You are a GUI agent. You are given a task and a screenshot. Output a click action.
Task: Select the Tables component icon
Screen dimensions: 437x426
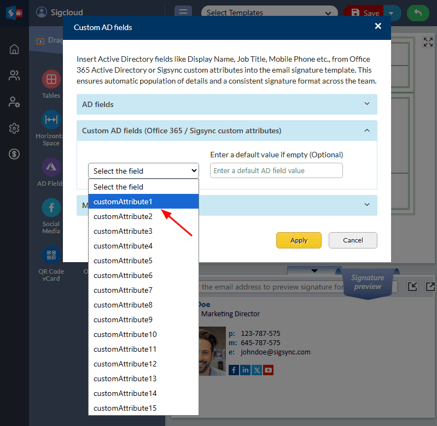click(x=51, y=80)
